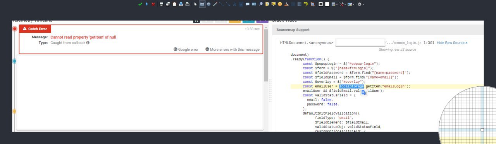Click the red timeline marker dot
Image resolution: width=496 pixels, height=144 pixels.
point(15,29)
